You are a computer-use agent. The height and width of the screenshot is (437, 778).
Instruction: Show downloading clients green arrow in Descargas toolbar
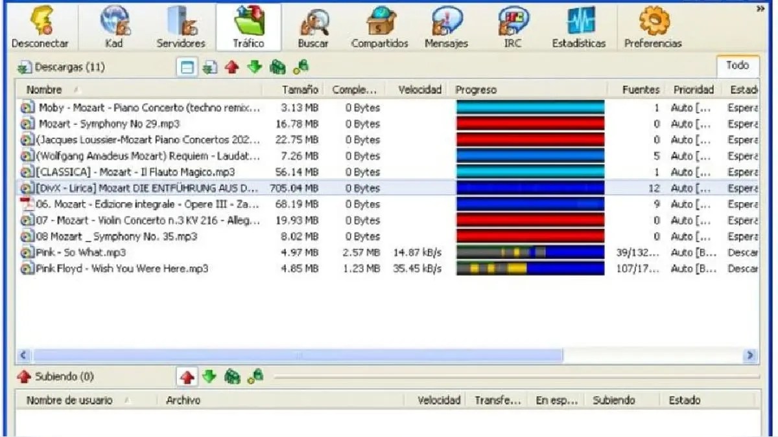pos(254,67)
